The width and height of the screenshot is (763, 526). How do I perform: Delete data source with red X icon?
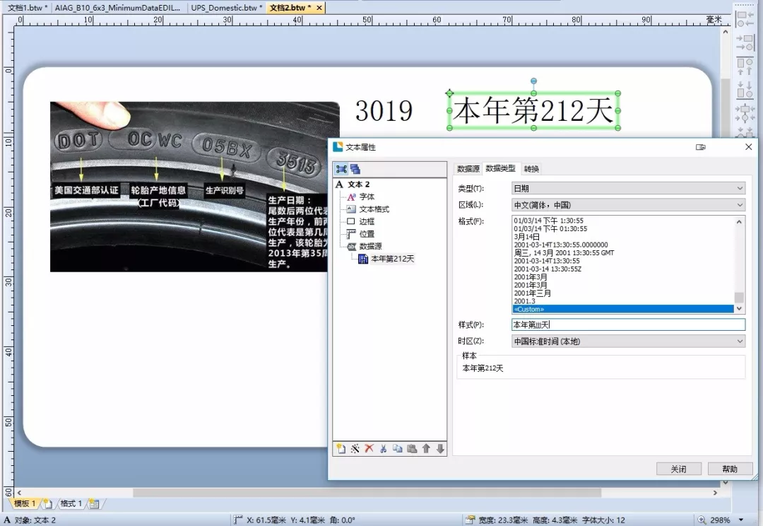pos(369,449)
